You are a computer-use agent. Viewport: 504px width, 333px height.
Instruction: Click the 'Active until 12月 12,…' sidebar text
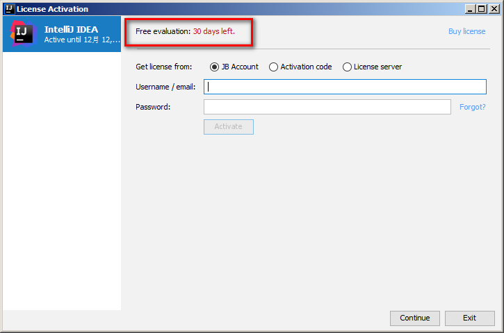tap(82, 40)
